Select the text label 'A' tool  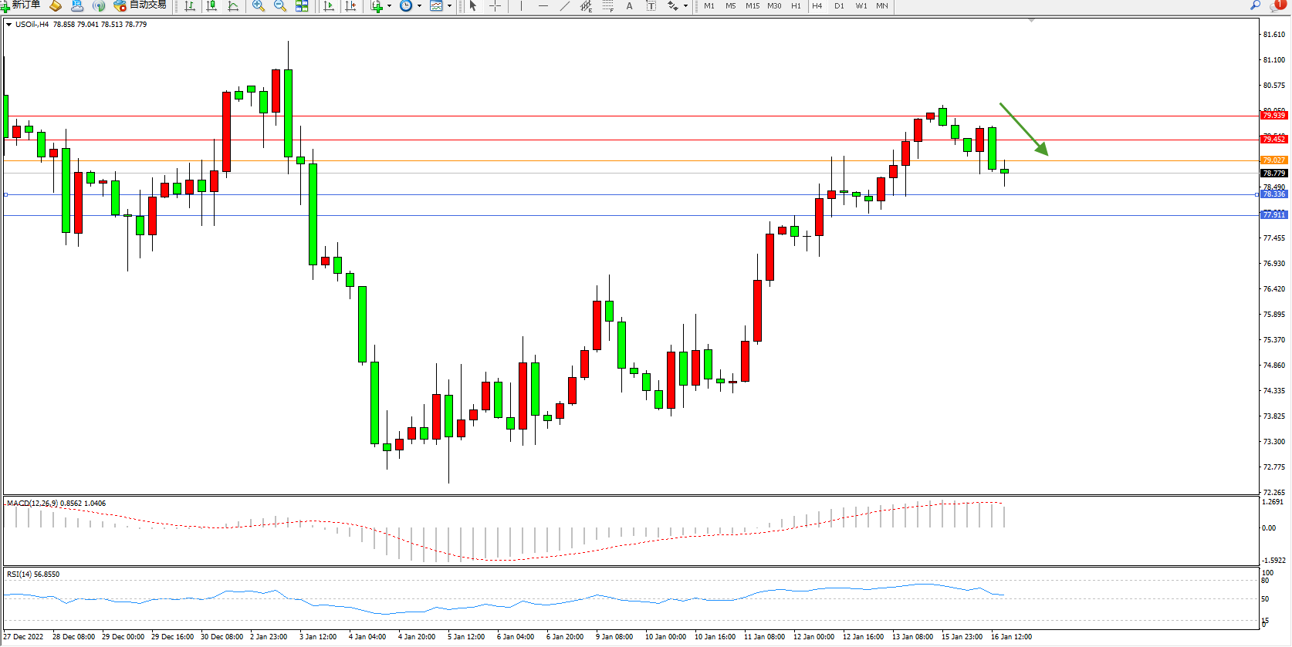(x=629, y=5)
